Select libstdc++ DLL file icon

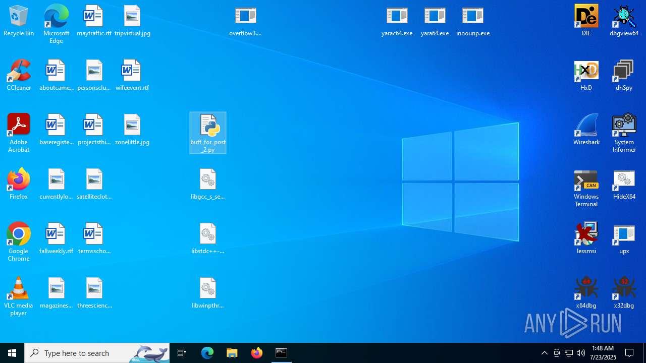(x=208, y=239)
